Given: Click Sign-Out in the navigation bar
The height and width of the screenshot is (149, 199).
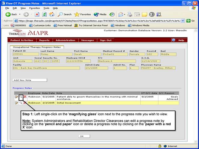Looking at the screenshot, I should click(106, 40).
